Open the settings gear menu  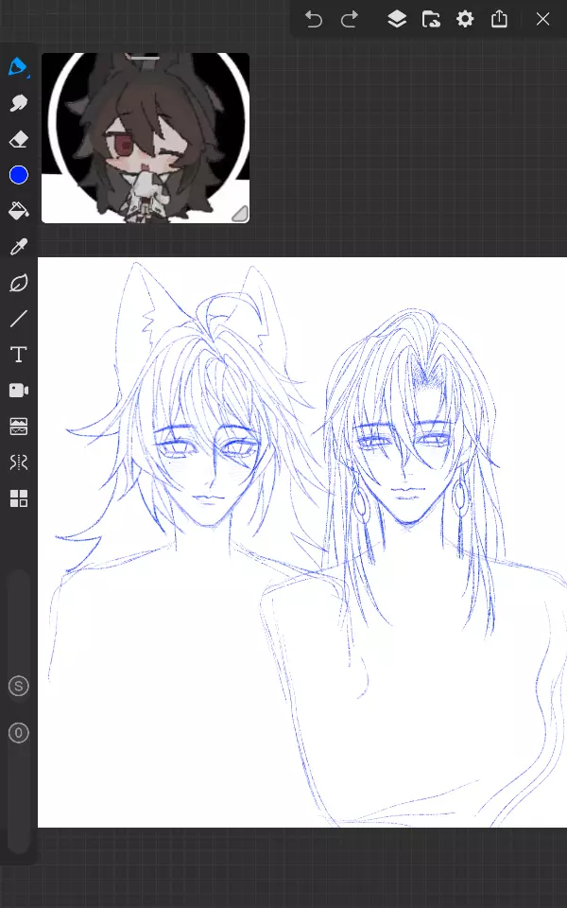click(x=465, y=19)
